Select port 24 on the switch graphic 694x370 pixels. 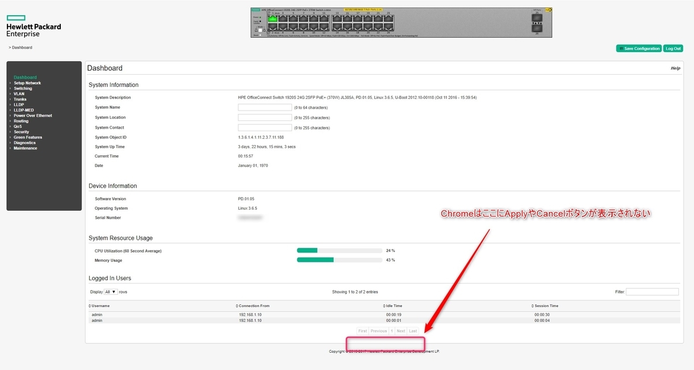point(389,26)
